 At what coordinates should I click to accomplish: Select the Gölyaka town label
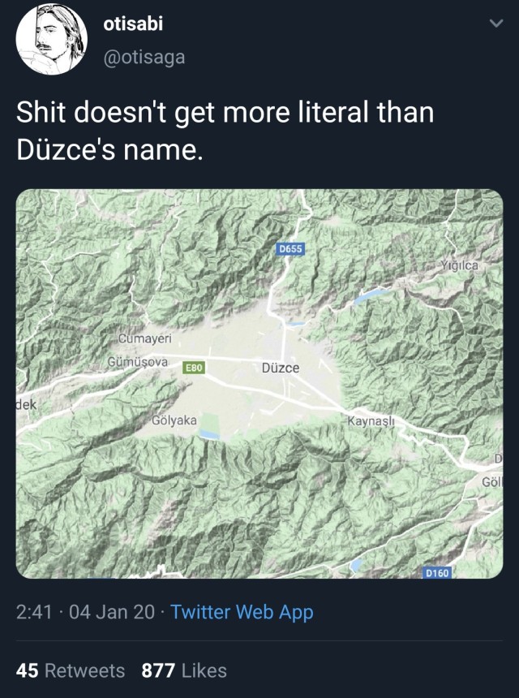point(174,420)
